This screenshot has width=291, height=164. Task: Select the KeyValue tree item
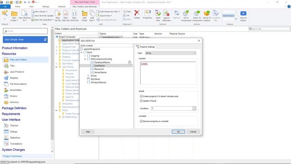[95, 79]
